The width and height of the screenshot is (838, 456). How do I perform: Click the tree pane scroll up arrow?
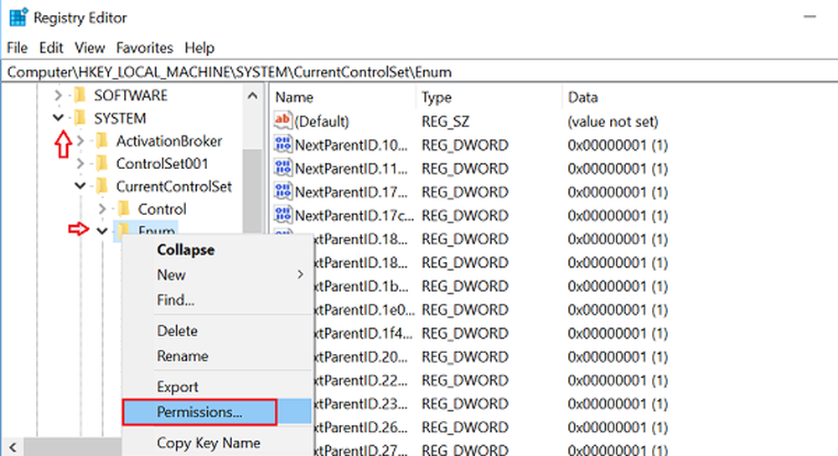[x=251, y=97]
